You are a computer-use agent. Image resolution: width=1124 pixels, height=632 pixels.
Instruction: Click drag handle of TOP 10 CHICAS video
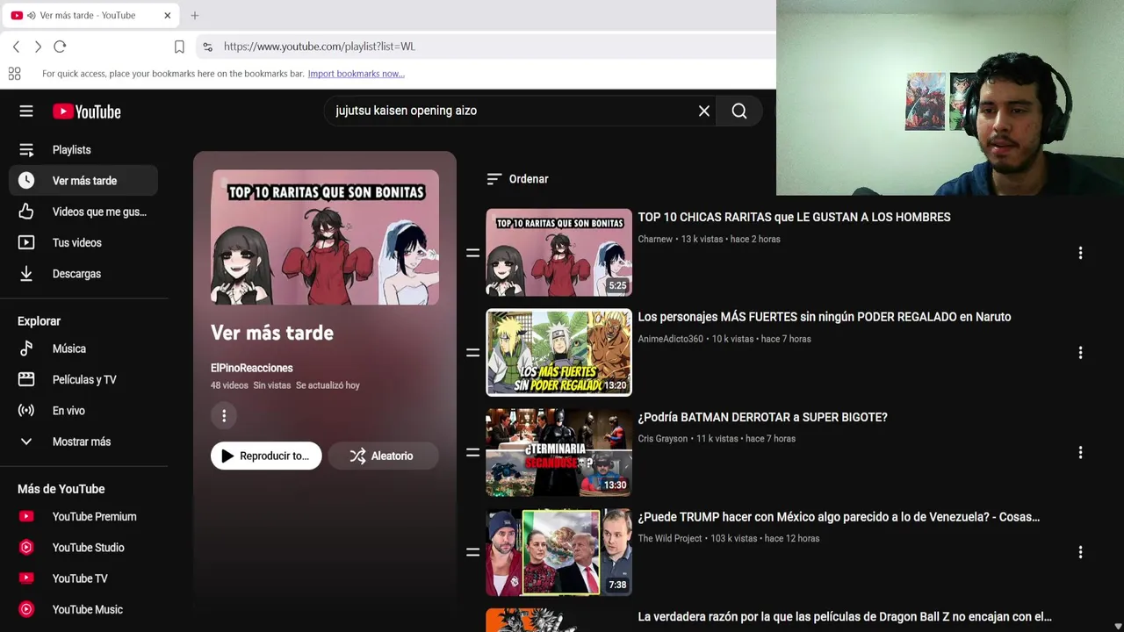pyautogui.click(x=472, y=253)
